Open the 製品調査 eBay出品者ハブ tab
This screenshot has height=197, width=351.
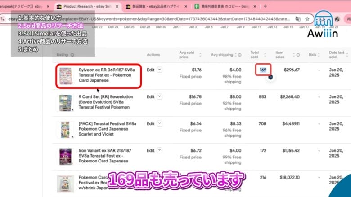point(156,6)
